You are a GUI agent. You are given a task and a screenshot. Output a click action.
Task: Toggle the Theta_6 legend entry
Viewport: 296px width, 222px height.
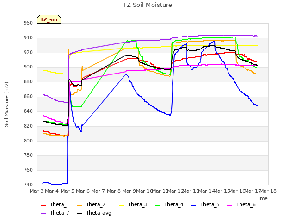(241, 204)
